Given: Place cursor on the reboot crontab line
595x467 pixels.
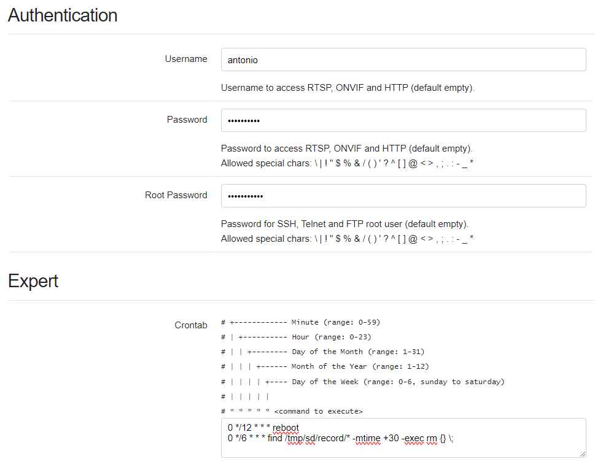Looking at the screenshot, I should click(x=263, y=427).
